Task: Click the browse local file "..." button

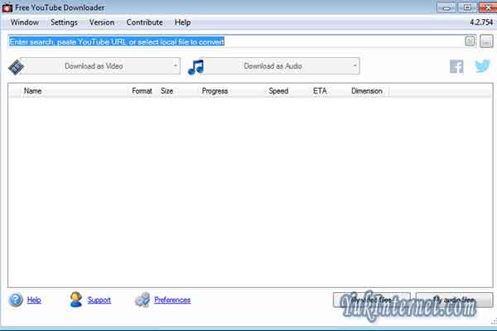Action: pyautogui.click(x=486, y=42)
